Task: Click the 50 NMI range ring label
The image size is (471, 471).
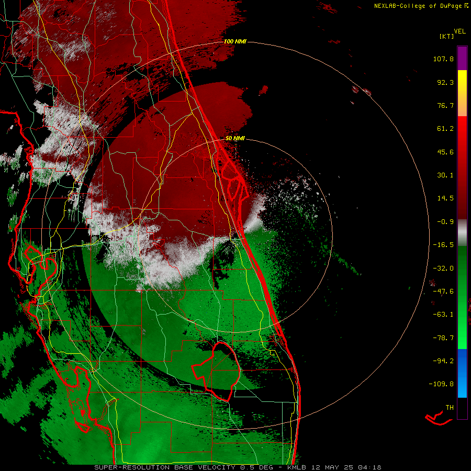Action: (235, 138)
